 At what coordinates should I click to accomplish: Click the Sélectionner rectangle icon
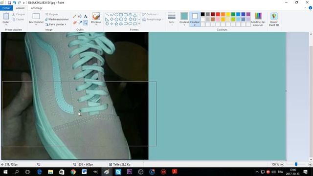[x=36, y=16]
